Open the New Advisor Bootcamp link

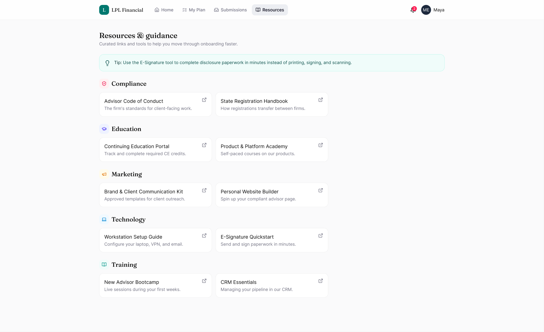155,285
